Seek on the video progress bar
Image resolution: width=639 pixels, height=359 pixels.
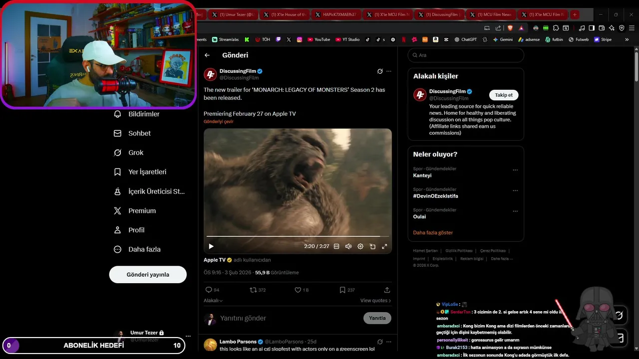(x=298, y=236)
